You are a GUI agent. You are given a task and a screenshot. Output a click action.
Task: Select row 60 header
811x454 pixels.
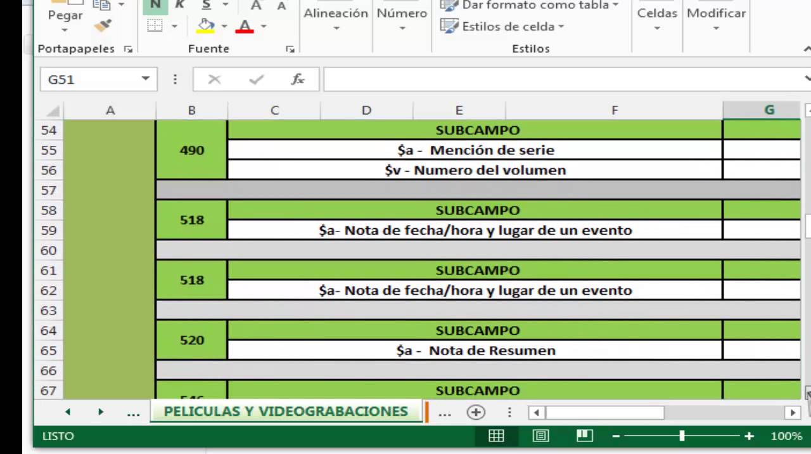(x=49, y=250)
